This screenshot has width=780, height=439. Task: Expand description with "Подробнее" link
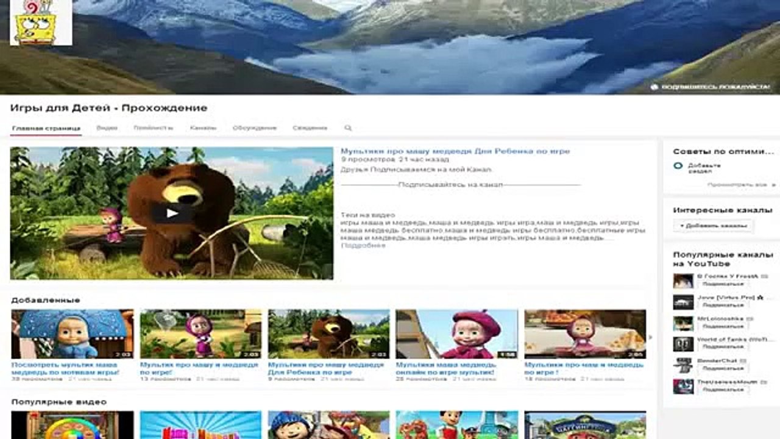click(363, 245)
